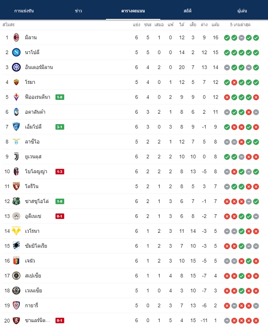
Task: Click the มิลาน team name
Action: click(x=31, y=38)
